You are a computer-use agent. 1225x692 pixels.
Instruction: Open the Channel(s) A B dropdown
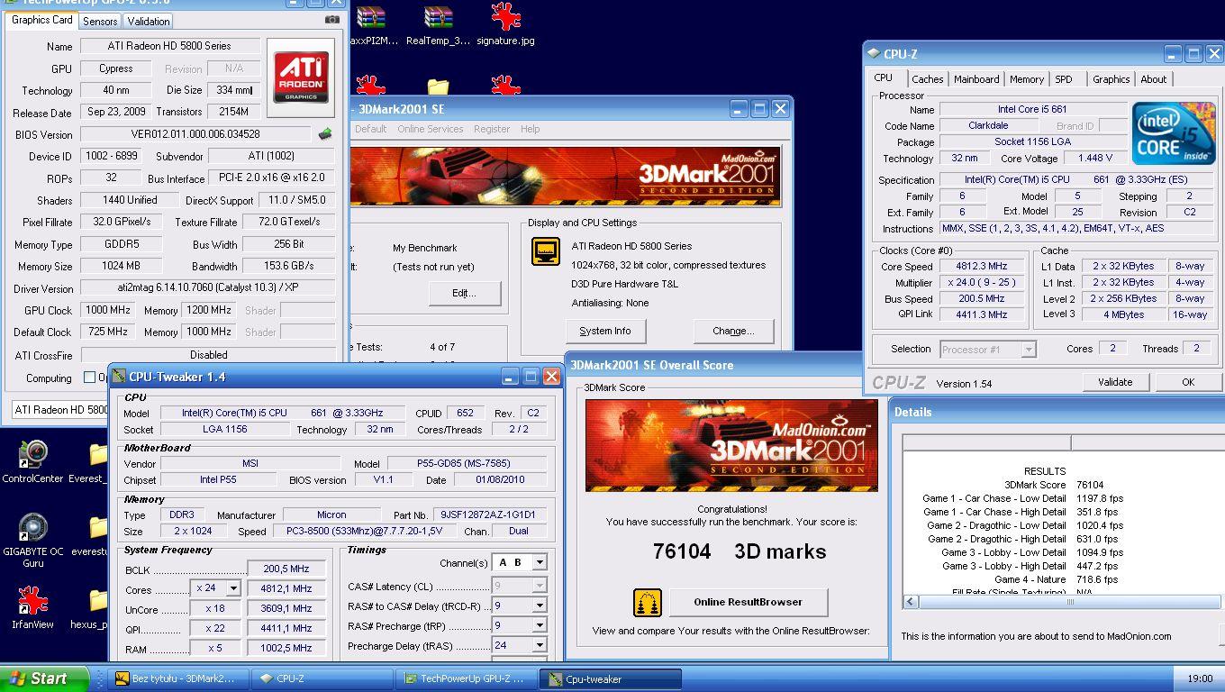540,562
